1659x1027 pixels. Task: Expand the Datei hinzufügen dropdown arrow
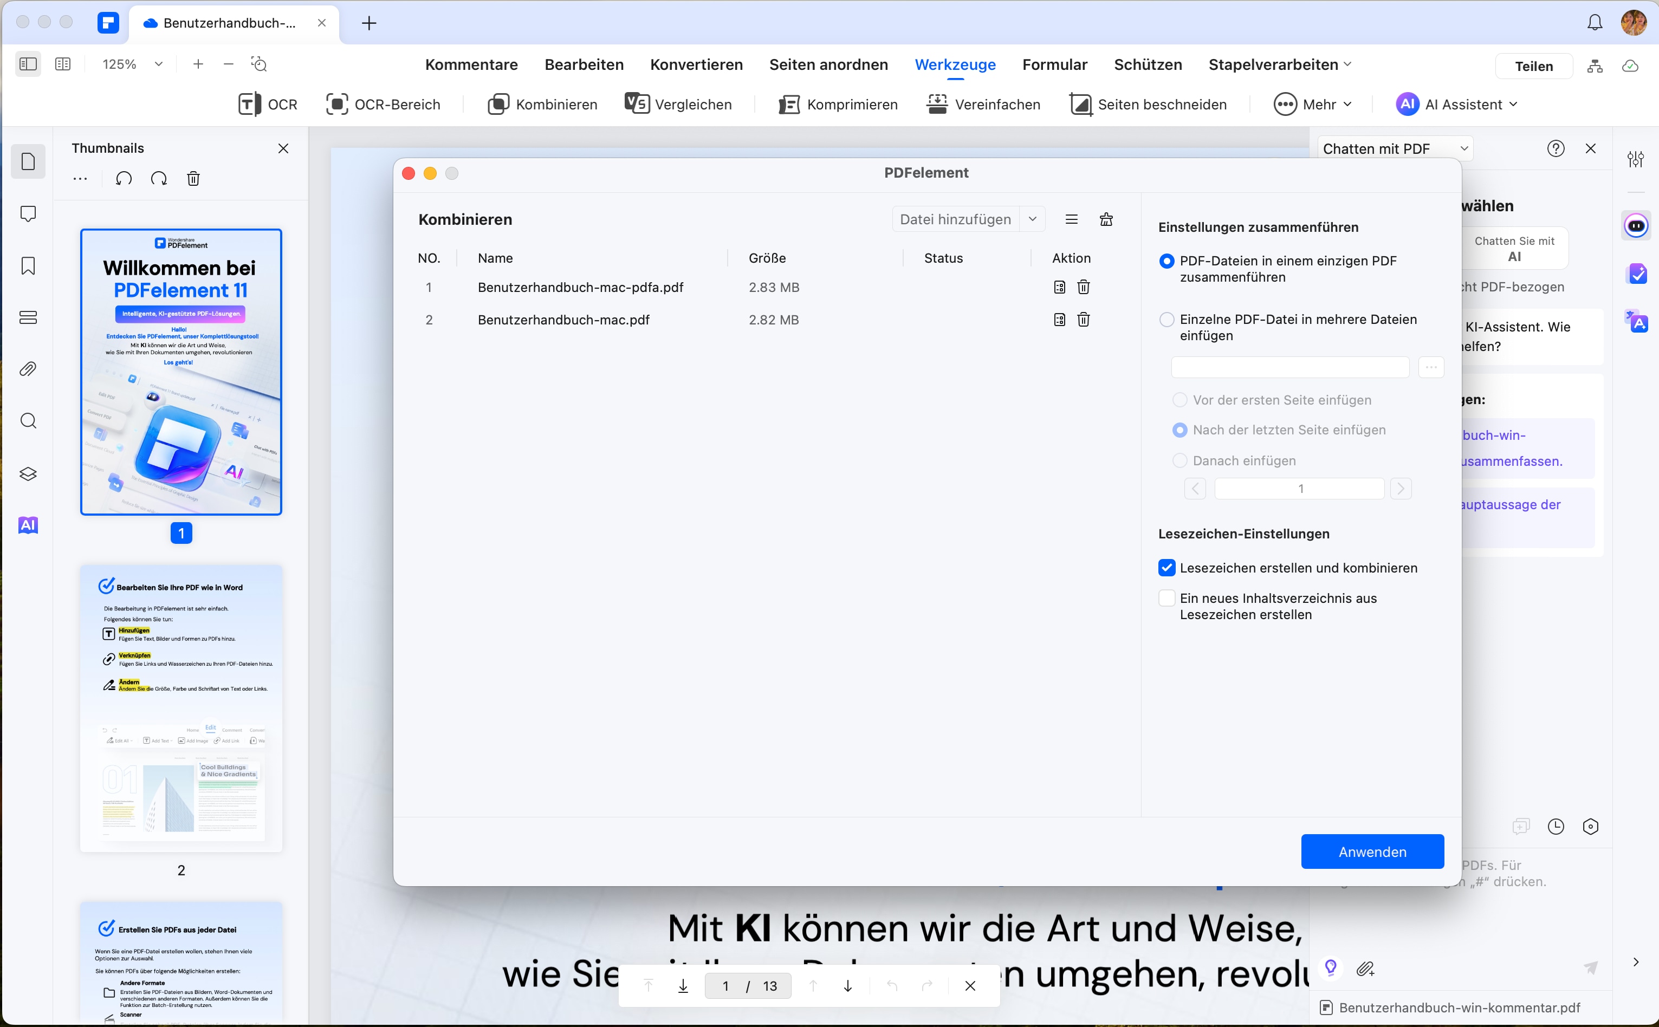(x=1032, y=219)
